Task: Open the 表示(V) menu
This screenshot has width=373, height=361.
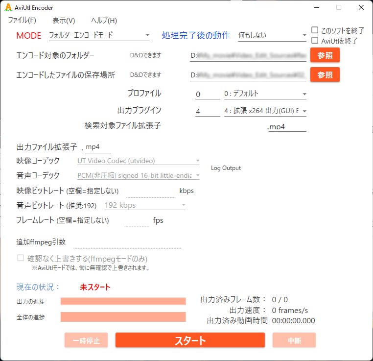Action: point(64,21)
